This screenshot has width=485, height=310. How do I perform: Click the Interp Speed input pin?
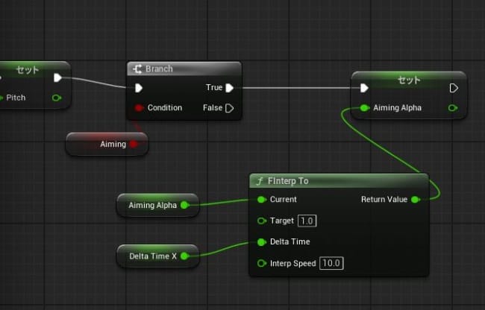point(262,263)
